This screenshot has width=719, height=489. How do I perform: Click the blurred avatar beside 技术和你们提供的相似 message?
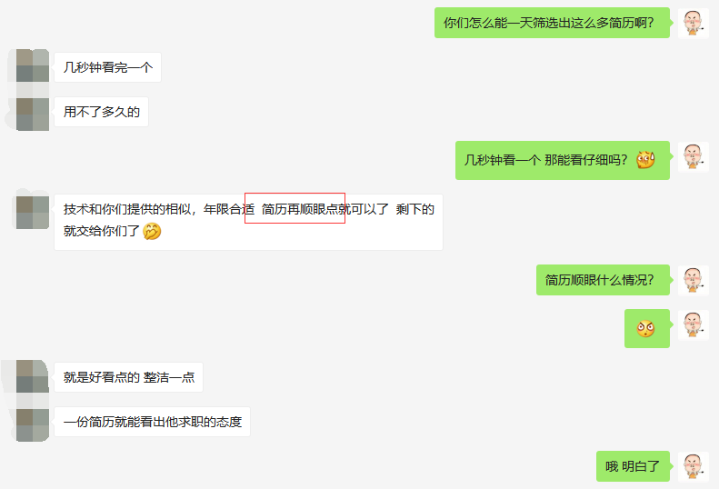(x=33, y=213)
